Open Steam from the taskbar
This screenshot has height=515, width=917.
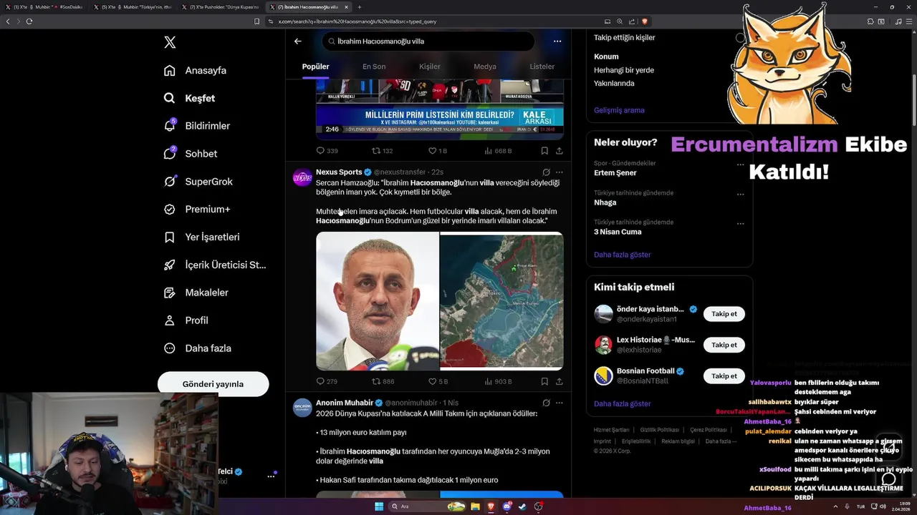tap(522, 506)
